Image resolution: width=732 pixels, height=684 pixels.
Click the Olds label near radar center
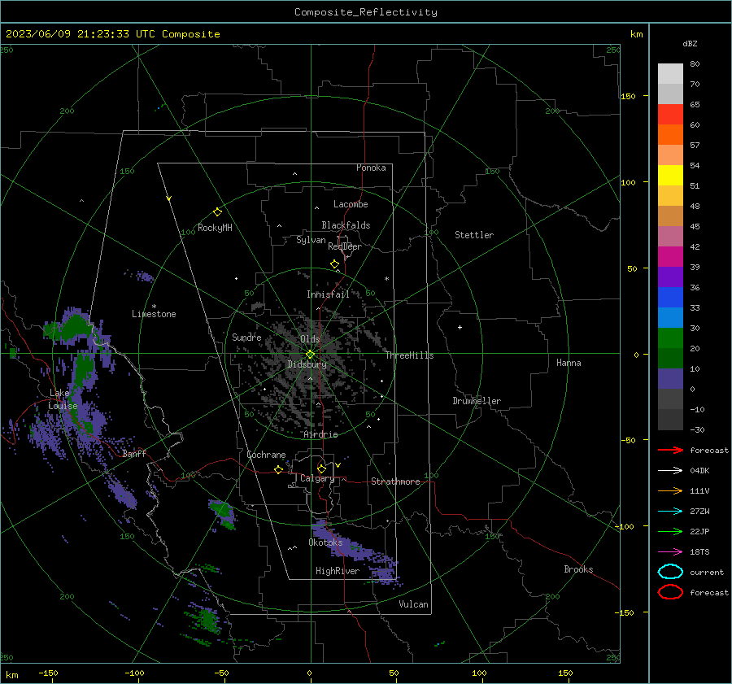(x=310, y=339)
